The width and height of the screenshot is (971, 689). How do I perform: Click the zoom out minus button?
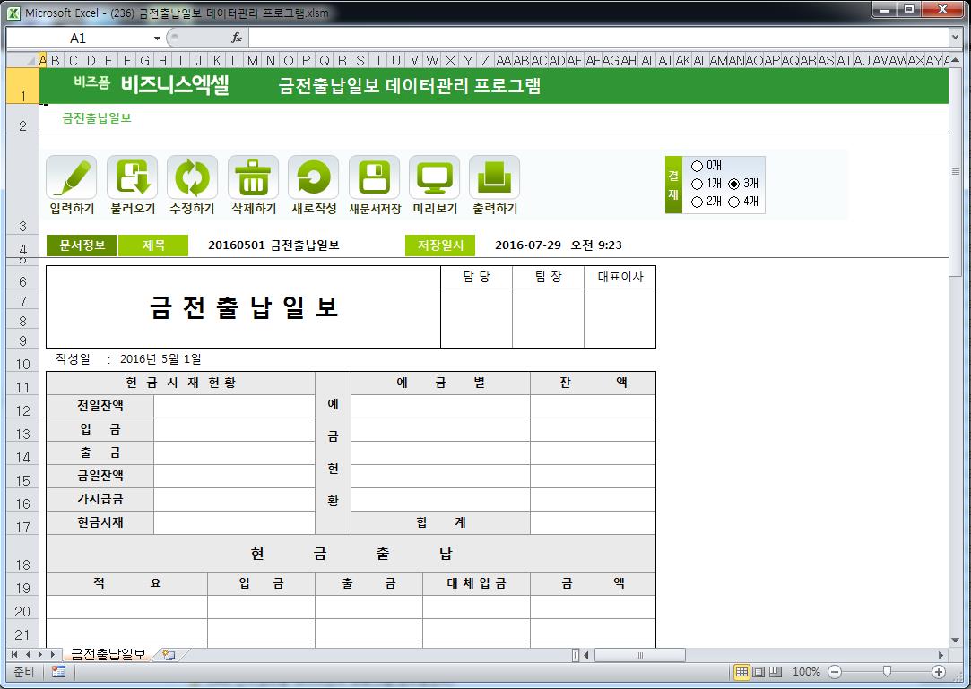(x=835, y=672)
